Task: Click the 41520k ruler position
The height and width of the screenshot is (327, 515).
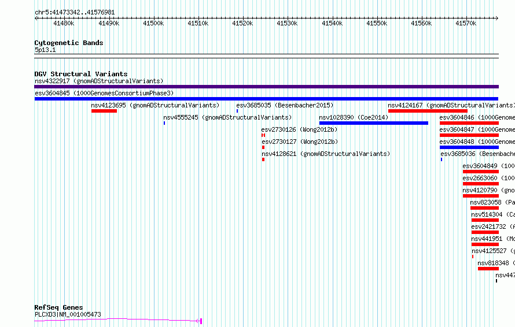Action: (x=242, y=23)
